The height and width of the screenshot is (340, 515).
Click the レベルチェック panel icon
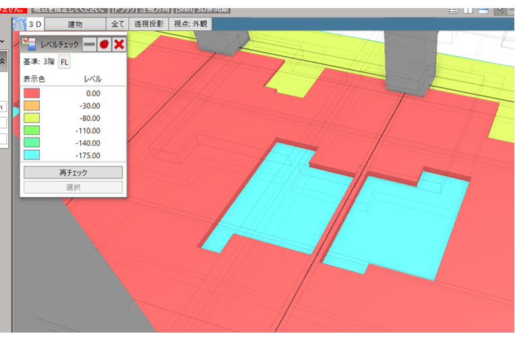pos(29,44)
